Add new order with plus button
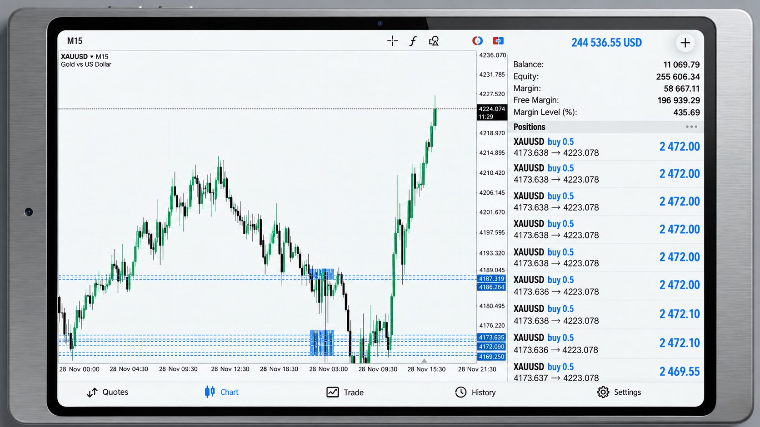760x427 pixels. pyautogui.click(x=685, y=43)
